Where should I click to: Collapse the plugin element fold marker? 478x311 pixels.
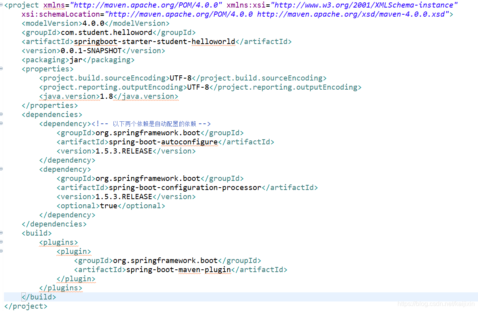[2, 251]
